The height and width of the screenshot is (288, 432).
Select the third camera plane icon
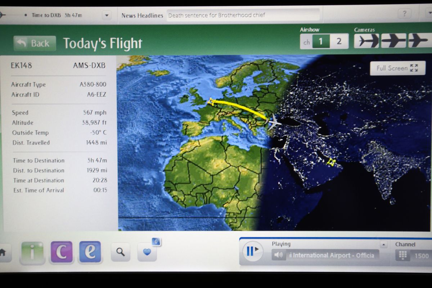pyautogui.click(x=419, y=41)
